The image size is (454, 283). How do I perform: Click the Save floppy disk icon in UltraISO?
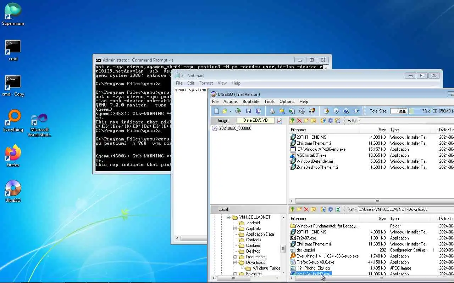(248, 111)
